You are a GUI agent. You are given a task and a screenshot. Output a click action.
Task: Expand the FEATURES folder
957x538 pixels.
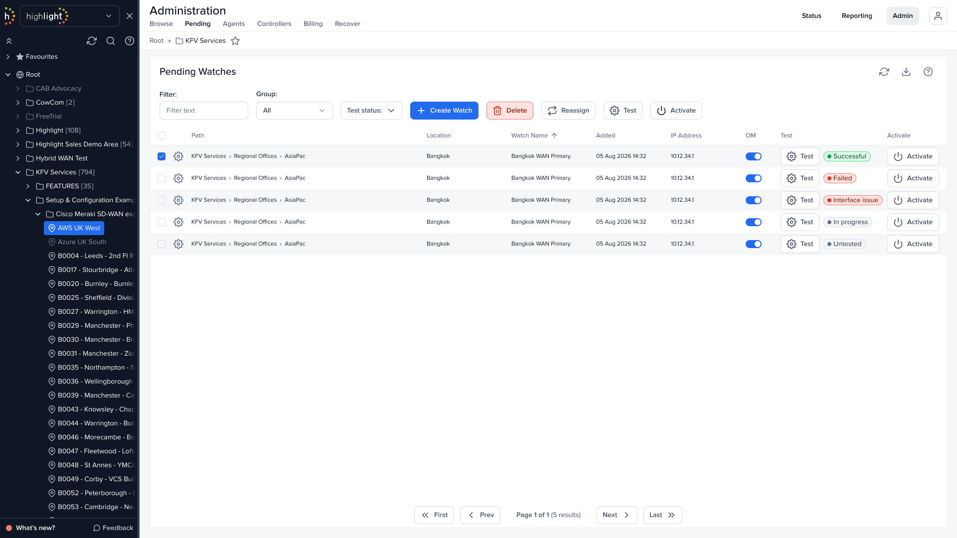(28, 186)
